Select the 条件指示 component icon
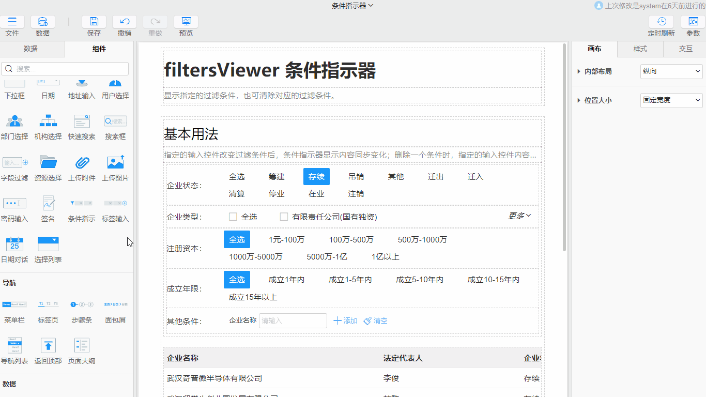706x397 pixels. click(x=82, y=204)
